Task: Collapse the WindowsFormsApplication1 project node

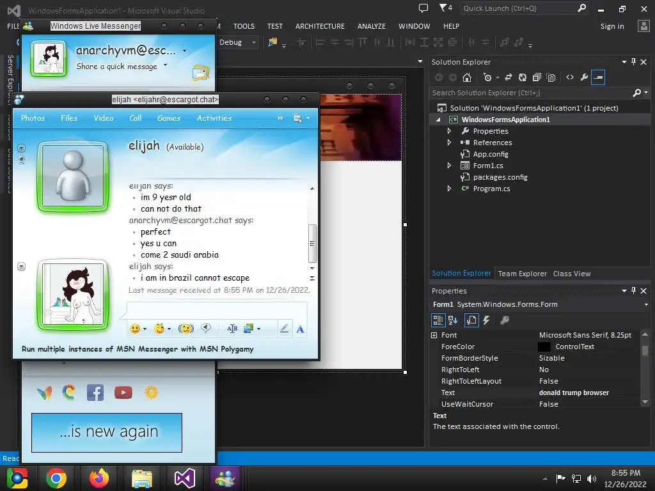Action: pyautogui.click(x=438, y=120)
